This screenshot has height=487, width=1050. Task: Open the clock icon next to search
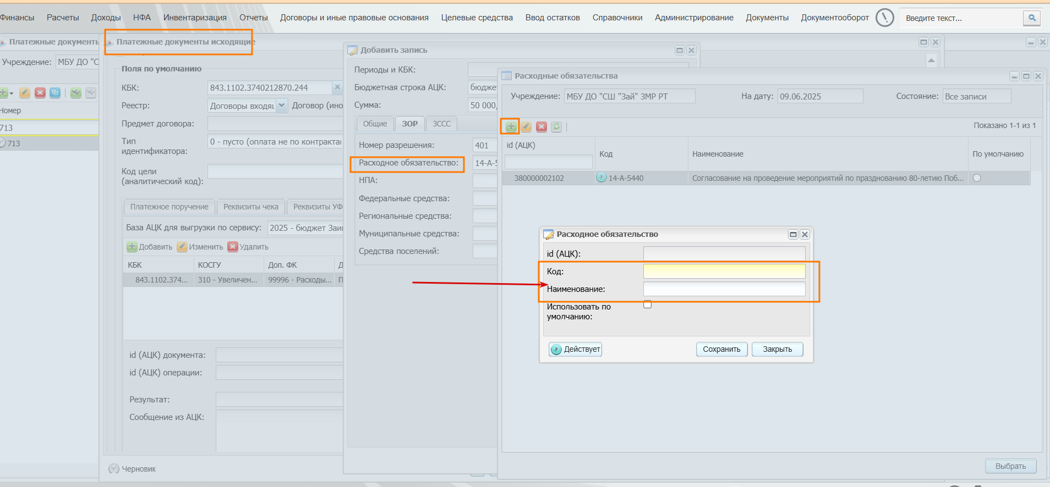pos(885,18)
